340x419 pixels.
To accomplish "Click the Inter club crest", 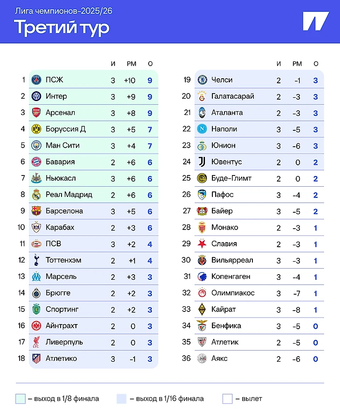I will 36,96.
